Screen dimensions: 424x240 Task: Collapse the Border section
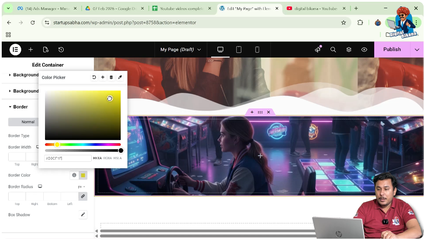point(20,107)
